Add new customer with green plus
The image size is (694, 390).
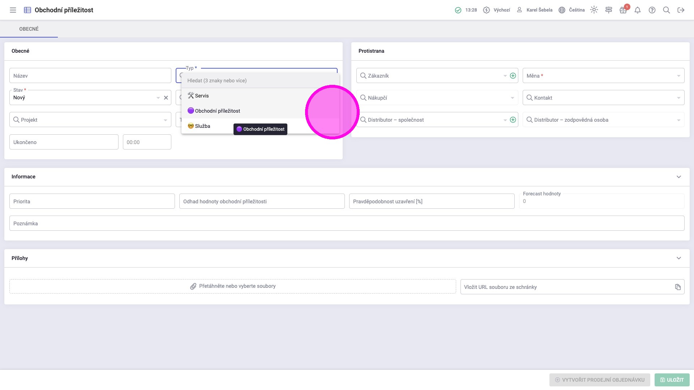513,76
